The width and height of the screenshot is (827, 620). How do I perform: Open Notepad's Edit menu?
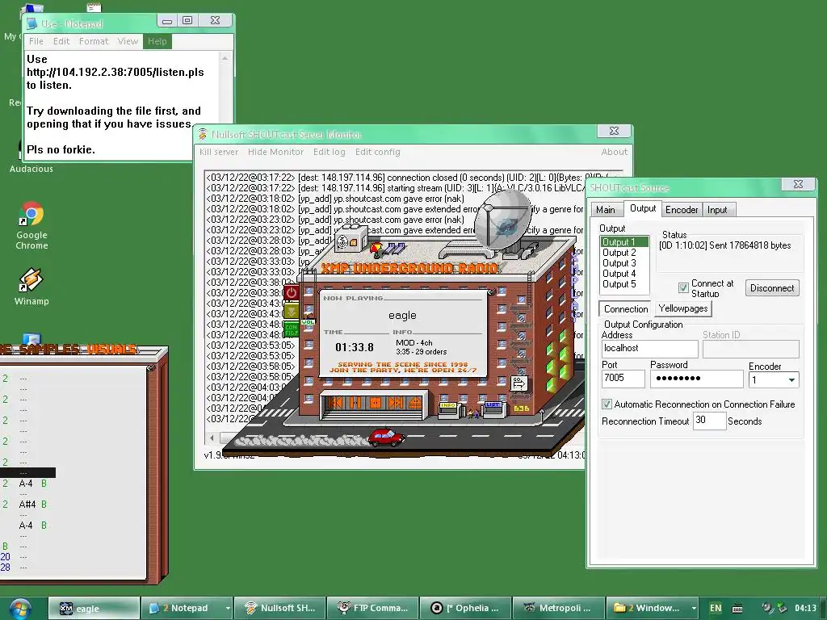click(61, 41)
